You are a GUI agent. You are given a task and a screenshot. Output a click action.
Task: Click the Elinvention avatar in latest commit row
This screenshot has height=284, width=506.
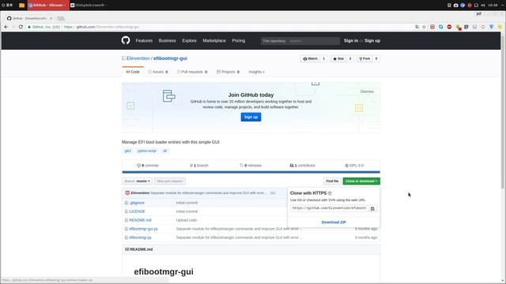click(x=127, y=192)
